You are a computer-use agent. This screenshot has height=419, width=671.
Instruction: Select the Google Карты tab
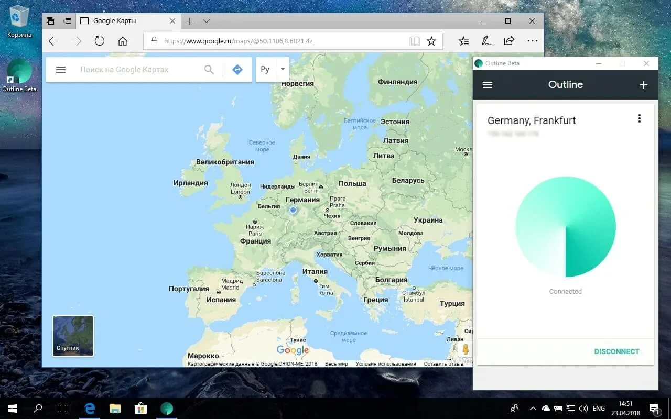click(x=128, y=21)
